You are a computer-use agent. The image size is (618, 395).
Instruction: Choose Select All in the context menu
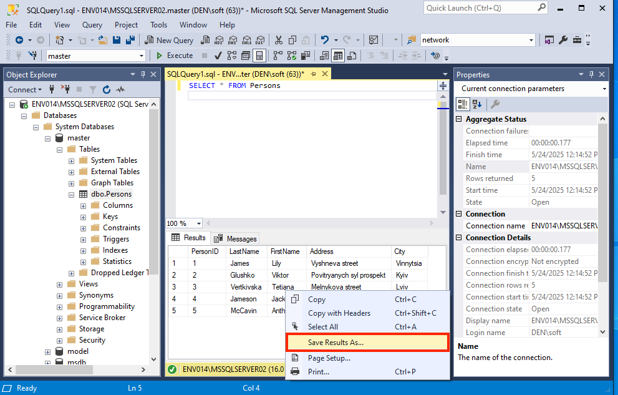[x=367, y=327]
